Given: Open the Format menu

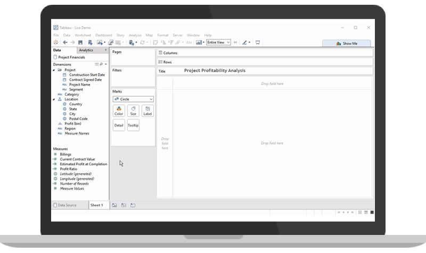Looking at the screenshot, I should (x=163, y=35).
